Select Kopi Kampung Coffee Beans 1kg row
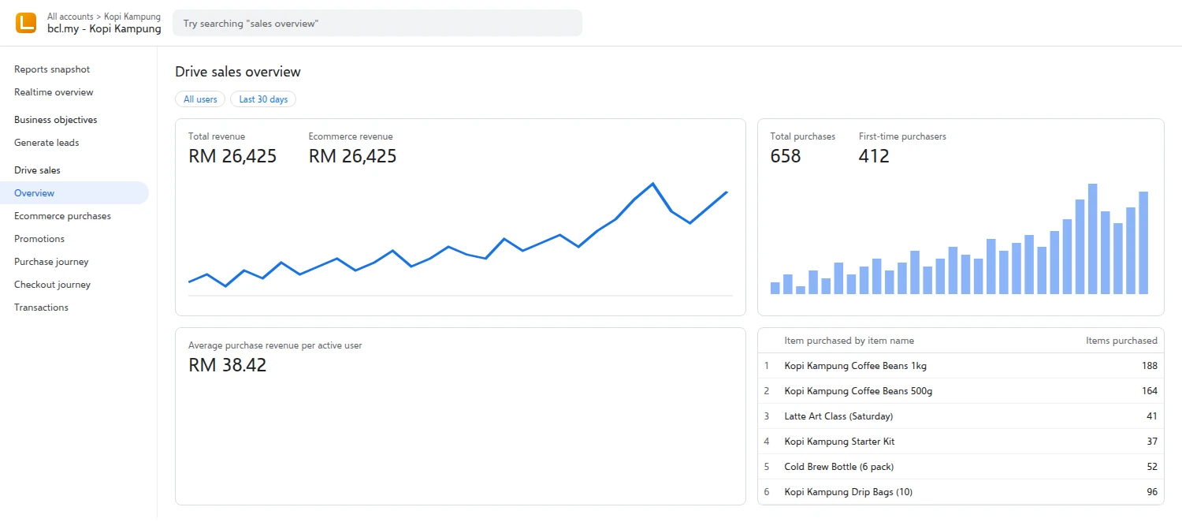Image resolution: width=1182 pixels, height=522 pixels. coord(961,366)
